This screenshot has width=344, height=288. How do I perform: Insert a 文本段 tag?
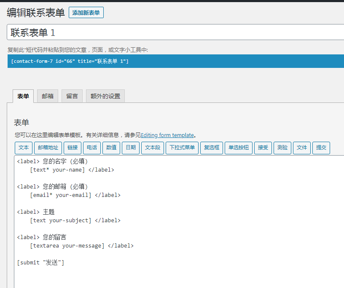click(x=153, y=148)
